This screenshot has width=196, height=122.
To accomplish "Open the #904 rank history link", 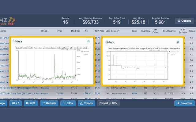I will 134,88.
